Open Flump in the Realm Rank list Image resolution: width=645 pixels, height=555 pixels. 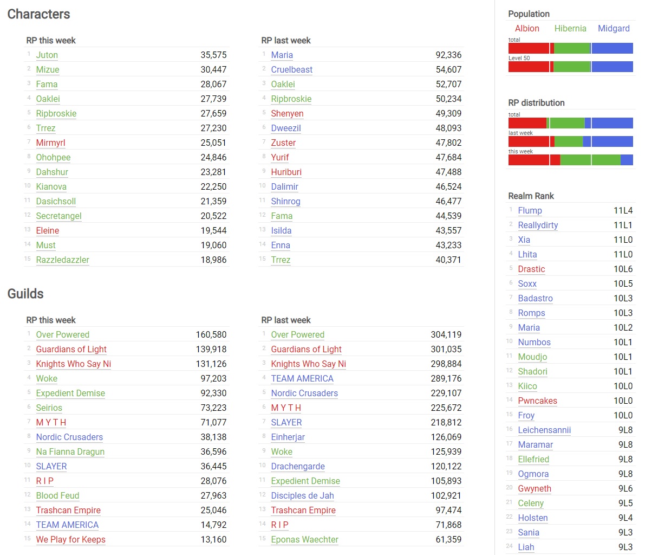point(530,210)
